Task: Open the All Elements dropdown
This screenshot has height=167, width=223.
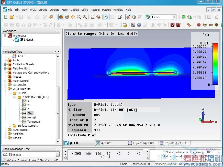Action: (x=58, y=154)
